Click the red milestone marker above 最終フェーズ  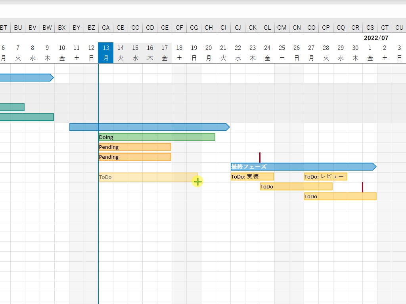point(260,158)
